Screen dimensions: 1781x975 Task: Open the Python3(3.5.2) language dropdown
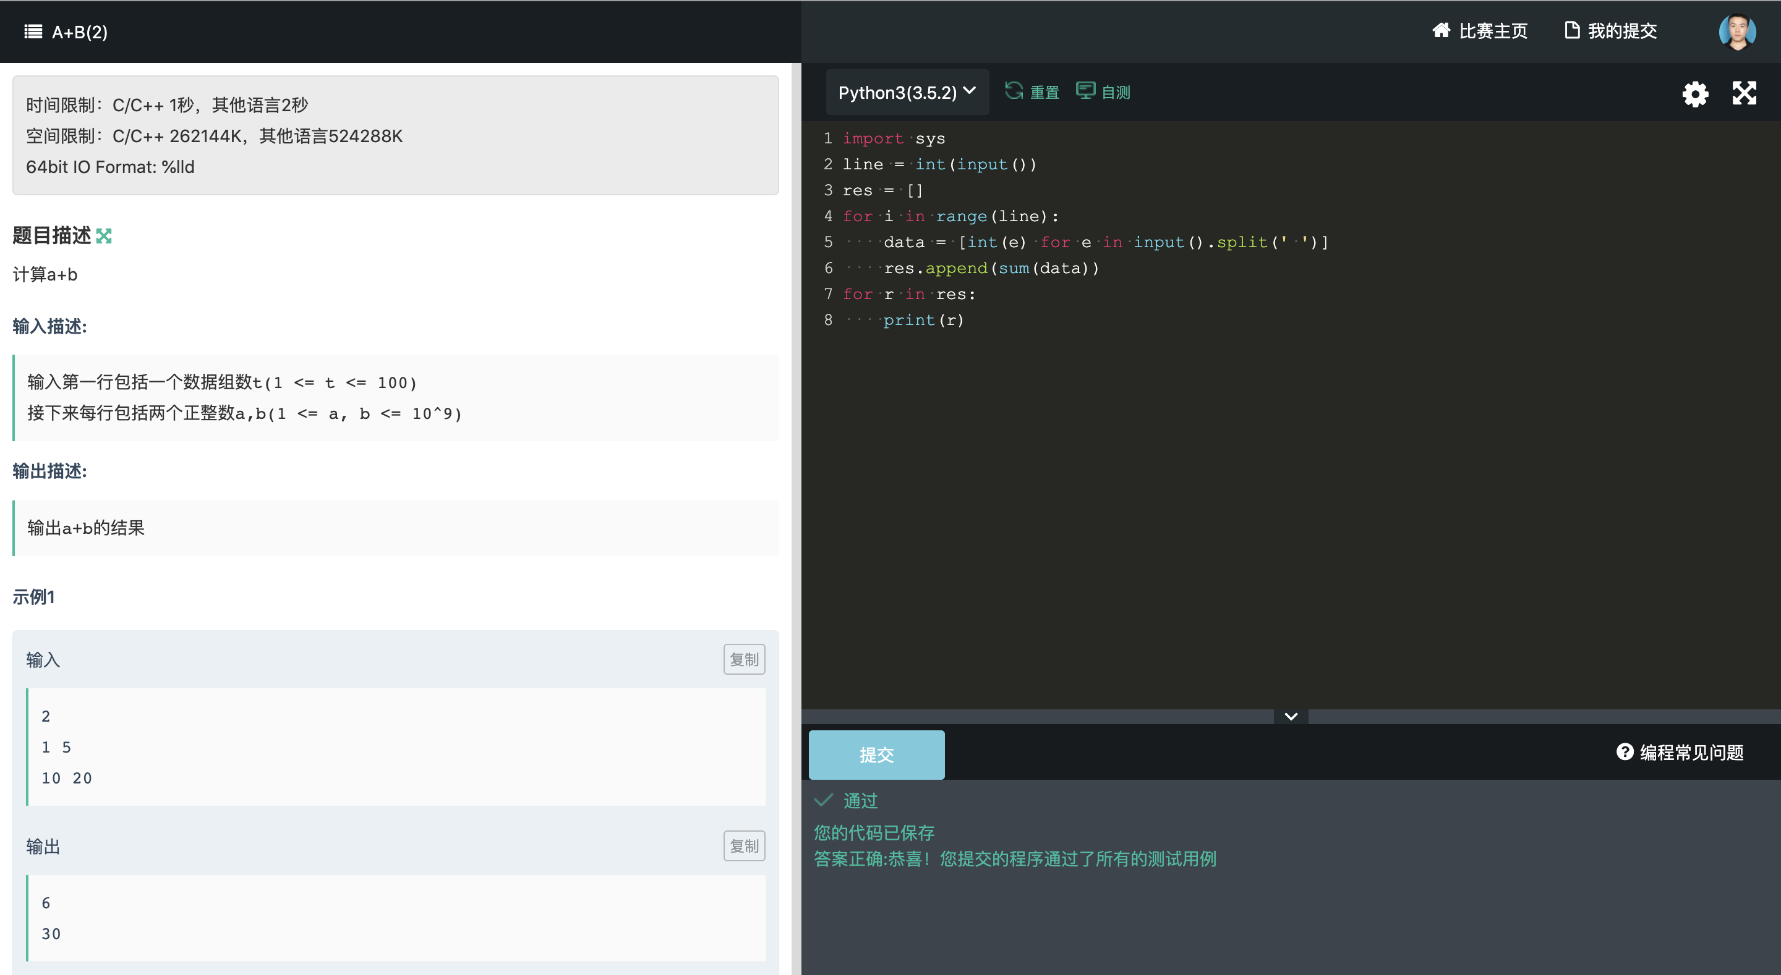pos(907,92)
